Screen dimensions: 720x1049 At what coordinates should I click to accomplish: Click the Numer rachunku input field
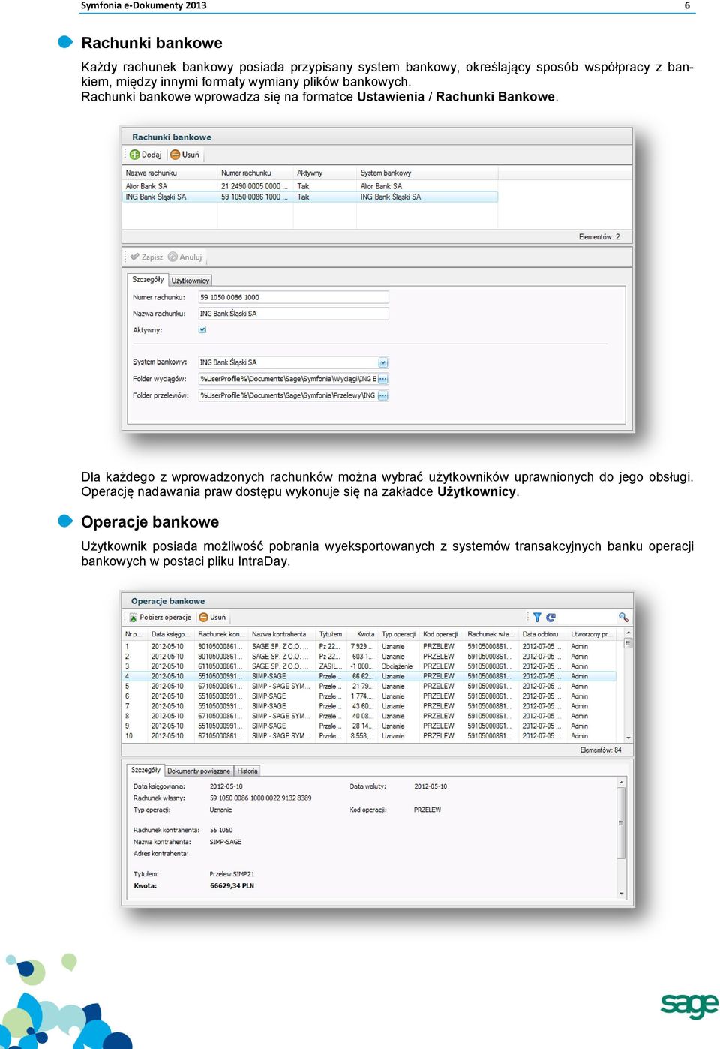point(293,297)
